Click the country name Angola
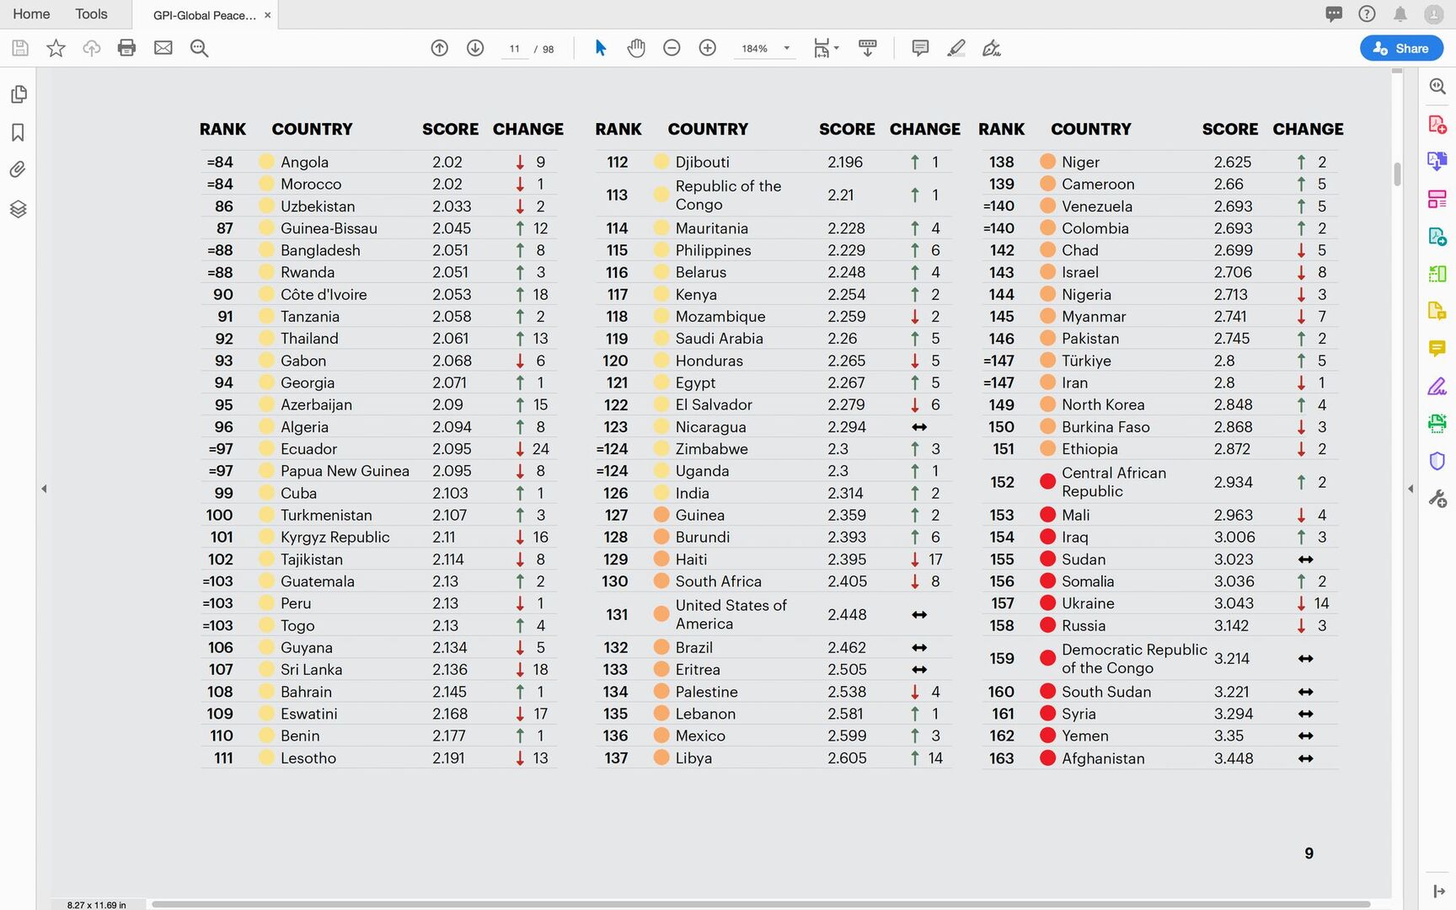The width and height of the screenshot is (1456, 910). (x=304, y=162)
